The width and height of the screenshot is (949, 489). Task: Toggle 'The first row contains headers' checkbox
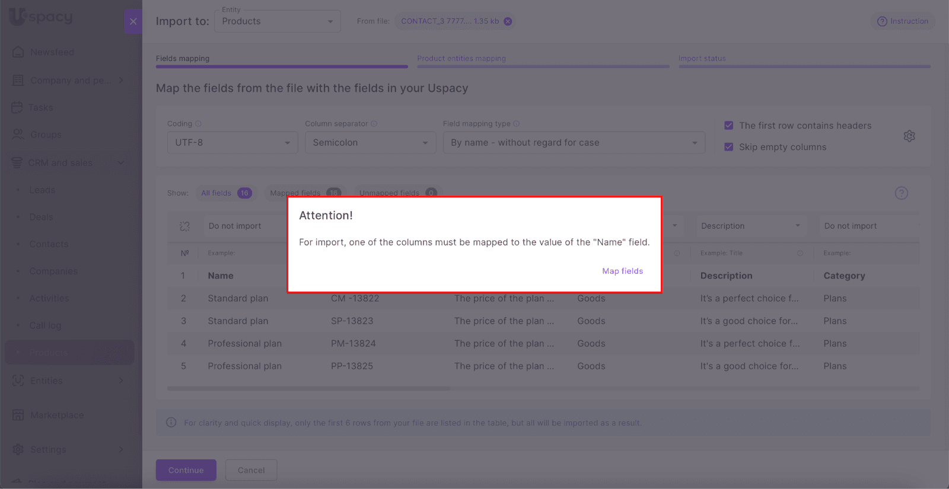tap(729, 126)
